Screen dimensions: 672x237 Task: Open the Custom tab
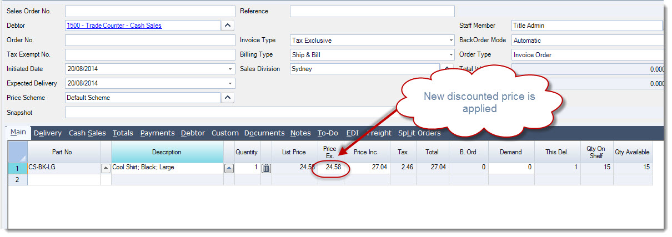[225, 133]
